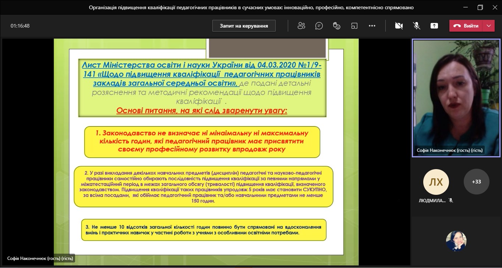
Task: Click the rooms icon in toolbar
Action: coord(354,26)
